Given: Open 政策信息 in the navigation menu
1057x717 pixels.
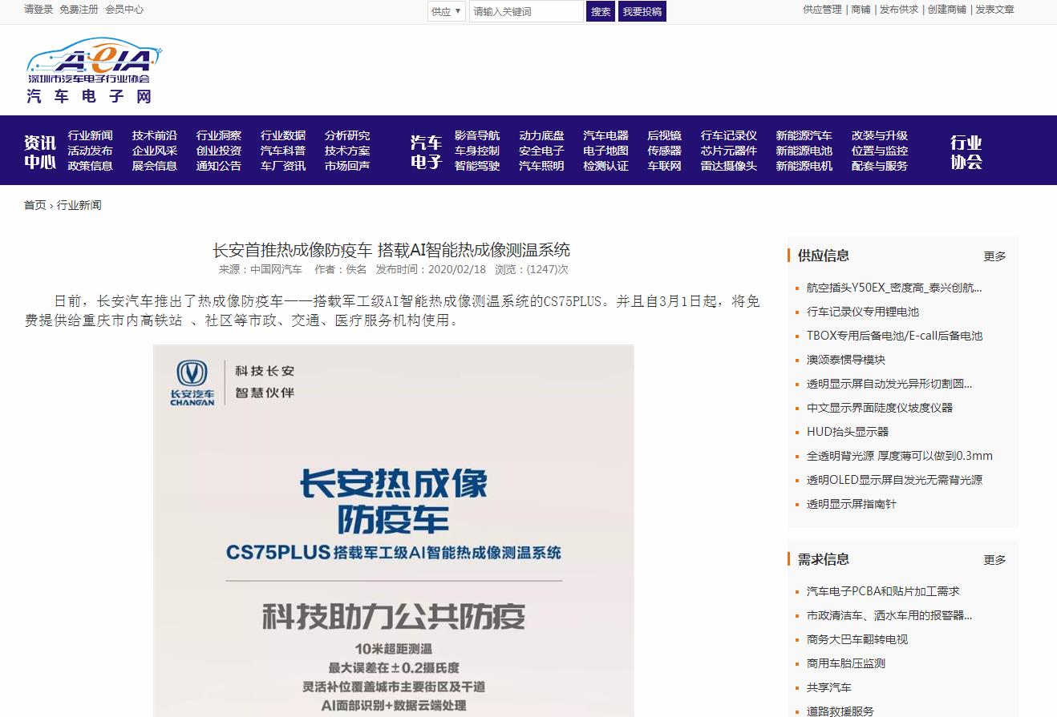Looking at the screenshot, I should pos(90,166).
